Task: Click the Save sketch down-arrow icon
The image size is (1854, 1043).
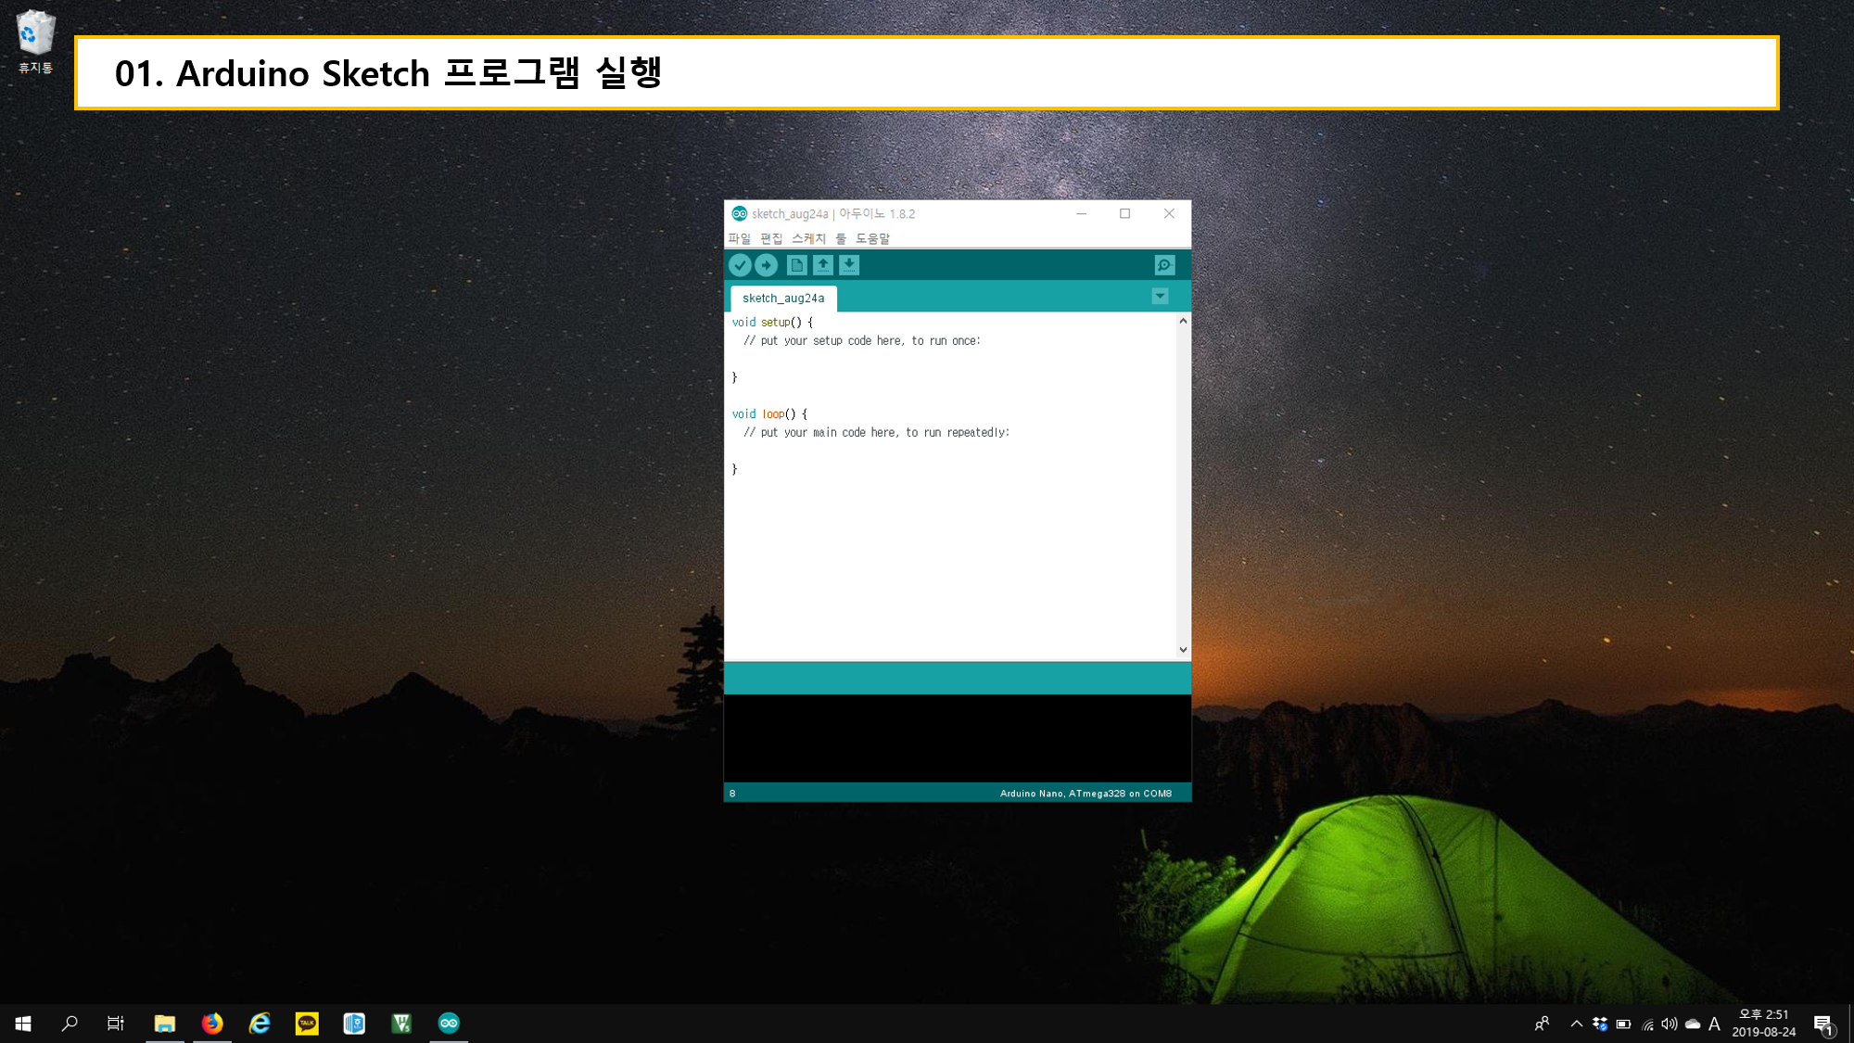Action: pos(849,265)
